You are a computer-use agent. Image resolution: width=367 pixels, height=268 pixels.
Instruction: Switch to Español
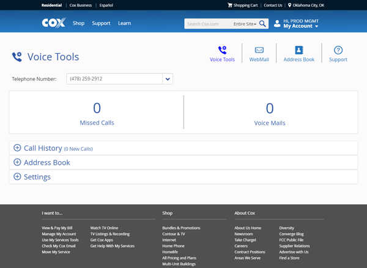pos(106,5)
